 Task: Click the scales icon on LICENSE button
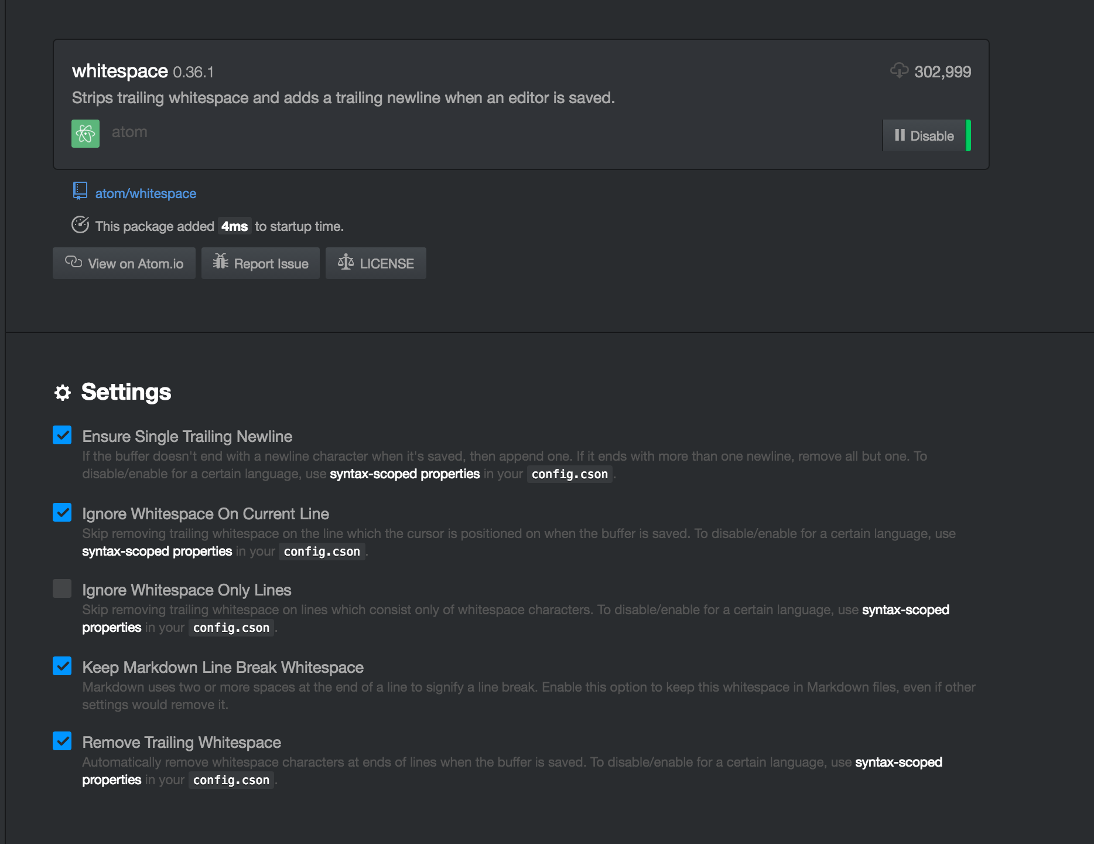point(346,263)
